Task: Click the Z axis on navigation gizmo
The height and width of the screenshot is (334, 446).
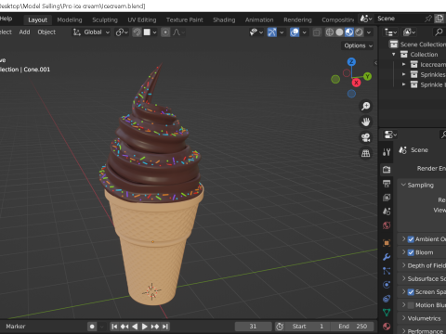Action: tap(351, 62)
